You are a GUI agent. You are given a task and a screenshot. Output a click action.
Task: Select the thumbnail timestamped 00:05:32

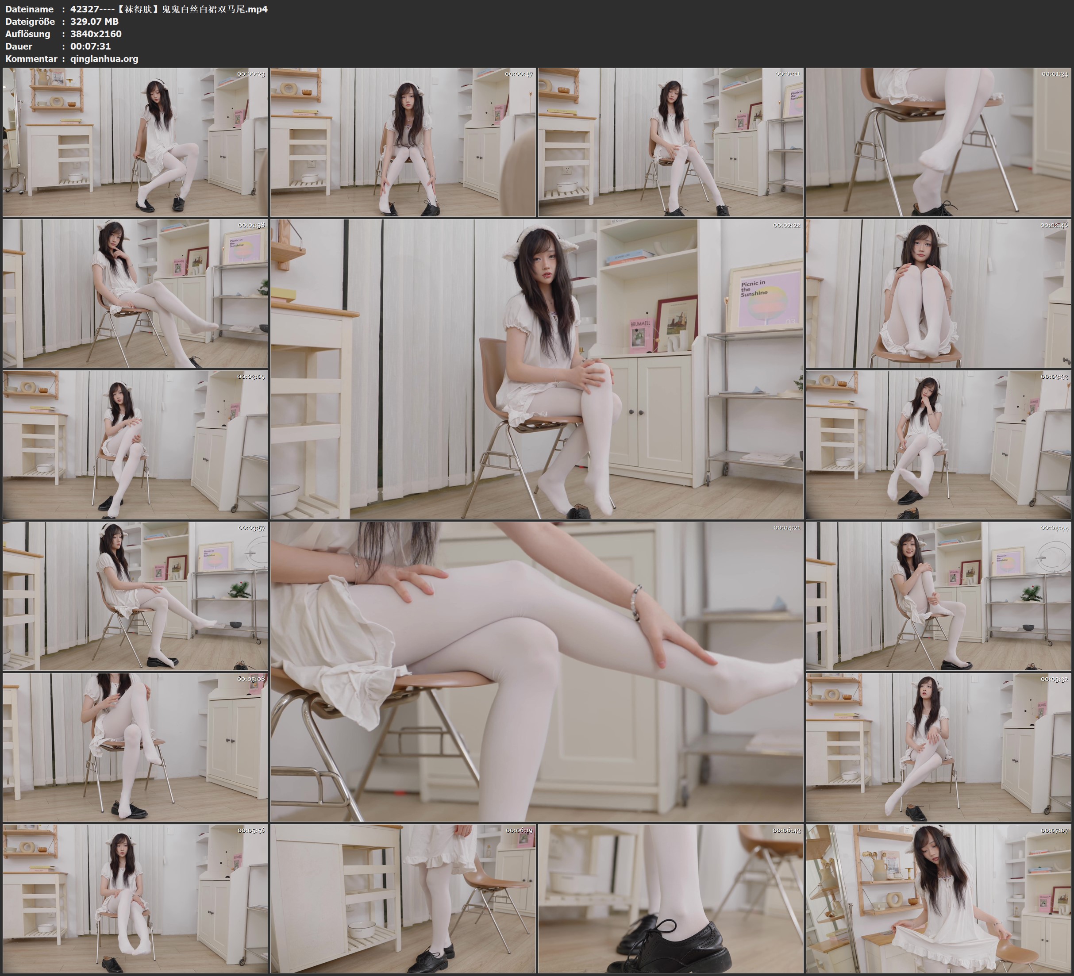(938, 747)
